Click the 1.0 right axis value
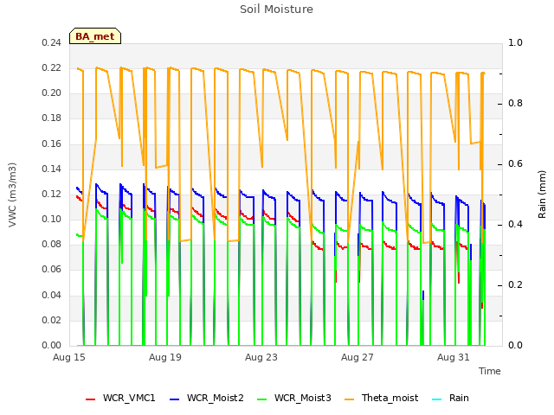This screenshot has height=415, width=554. pyautogui.click(x=515, y=42)
